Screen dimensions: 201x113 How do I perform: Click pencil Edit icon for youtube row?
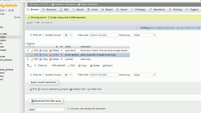click(x=32, y=59)
